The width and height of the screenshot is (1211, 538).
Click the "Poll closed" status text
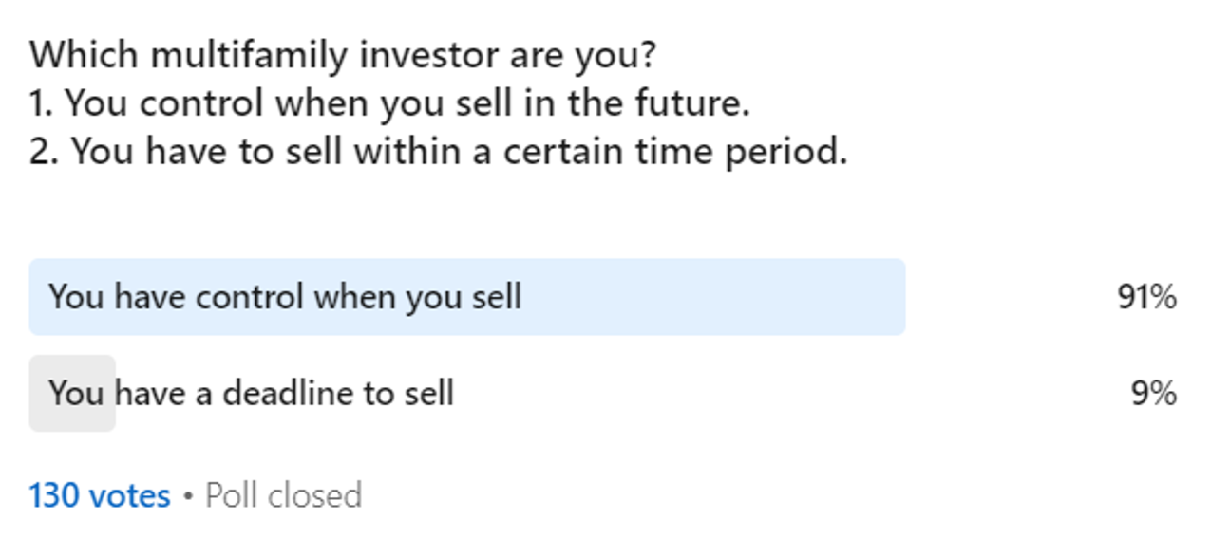click(x=284, y=495)
